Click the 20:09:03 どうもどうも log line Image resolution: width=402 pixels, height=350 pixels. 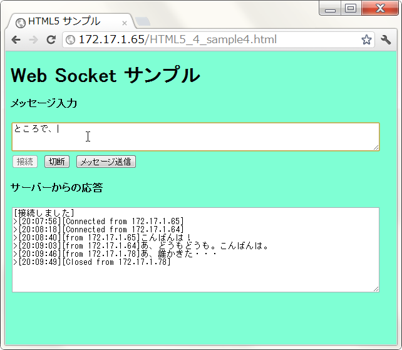pyautogui.click(x=141, y=246)
